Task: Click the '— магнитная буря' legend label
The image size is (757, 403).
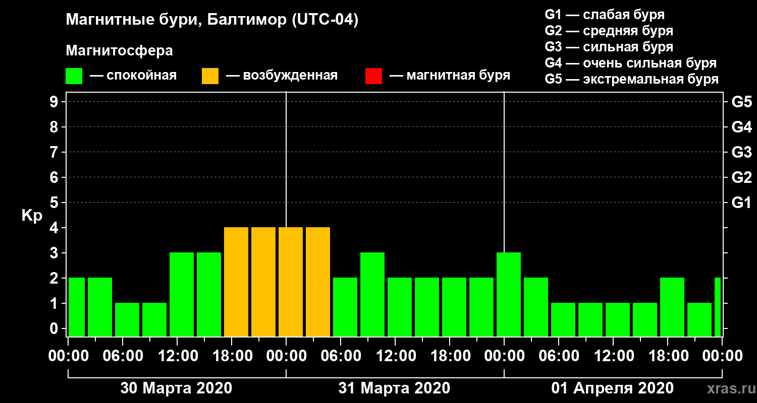Action: pos(450,76)
